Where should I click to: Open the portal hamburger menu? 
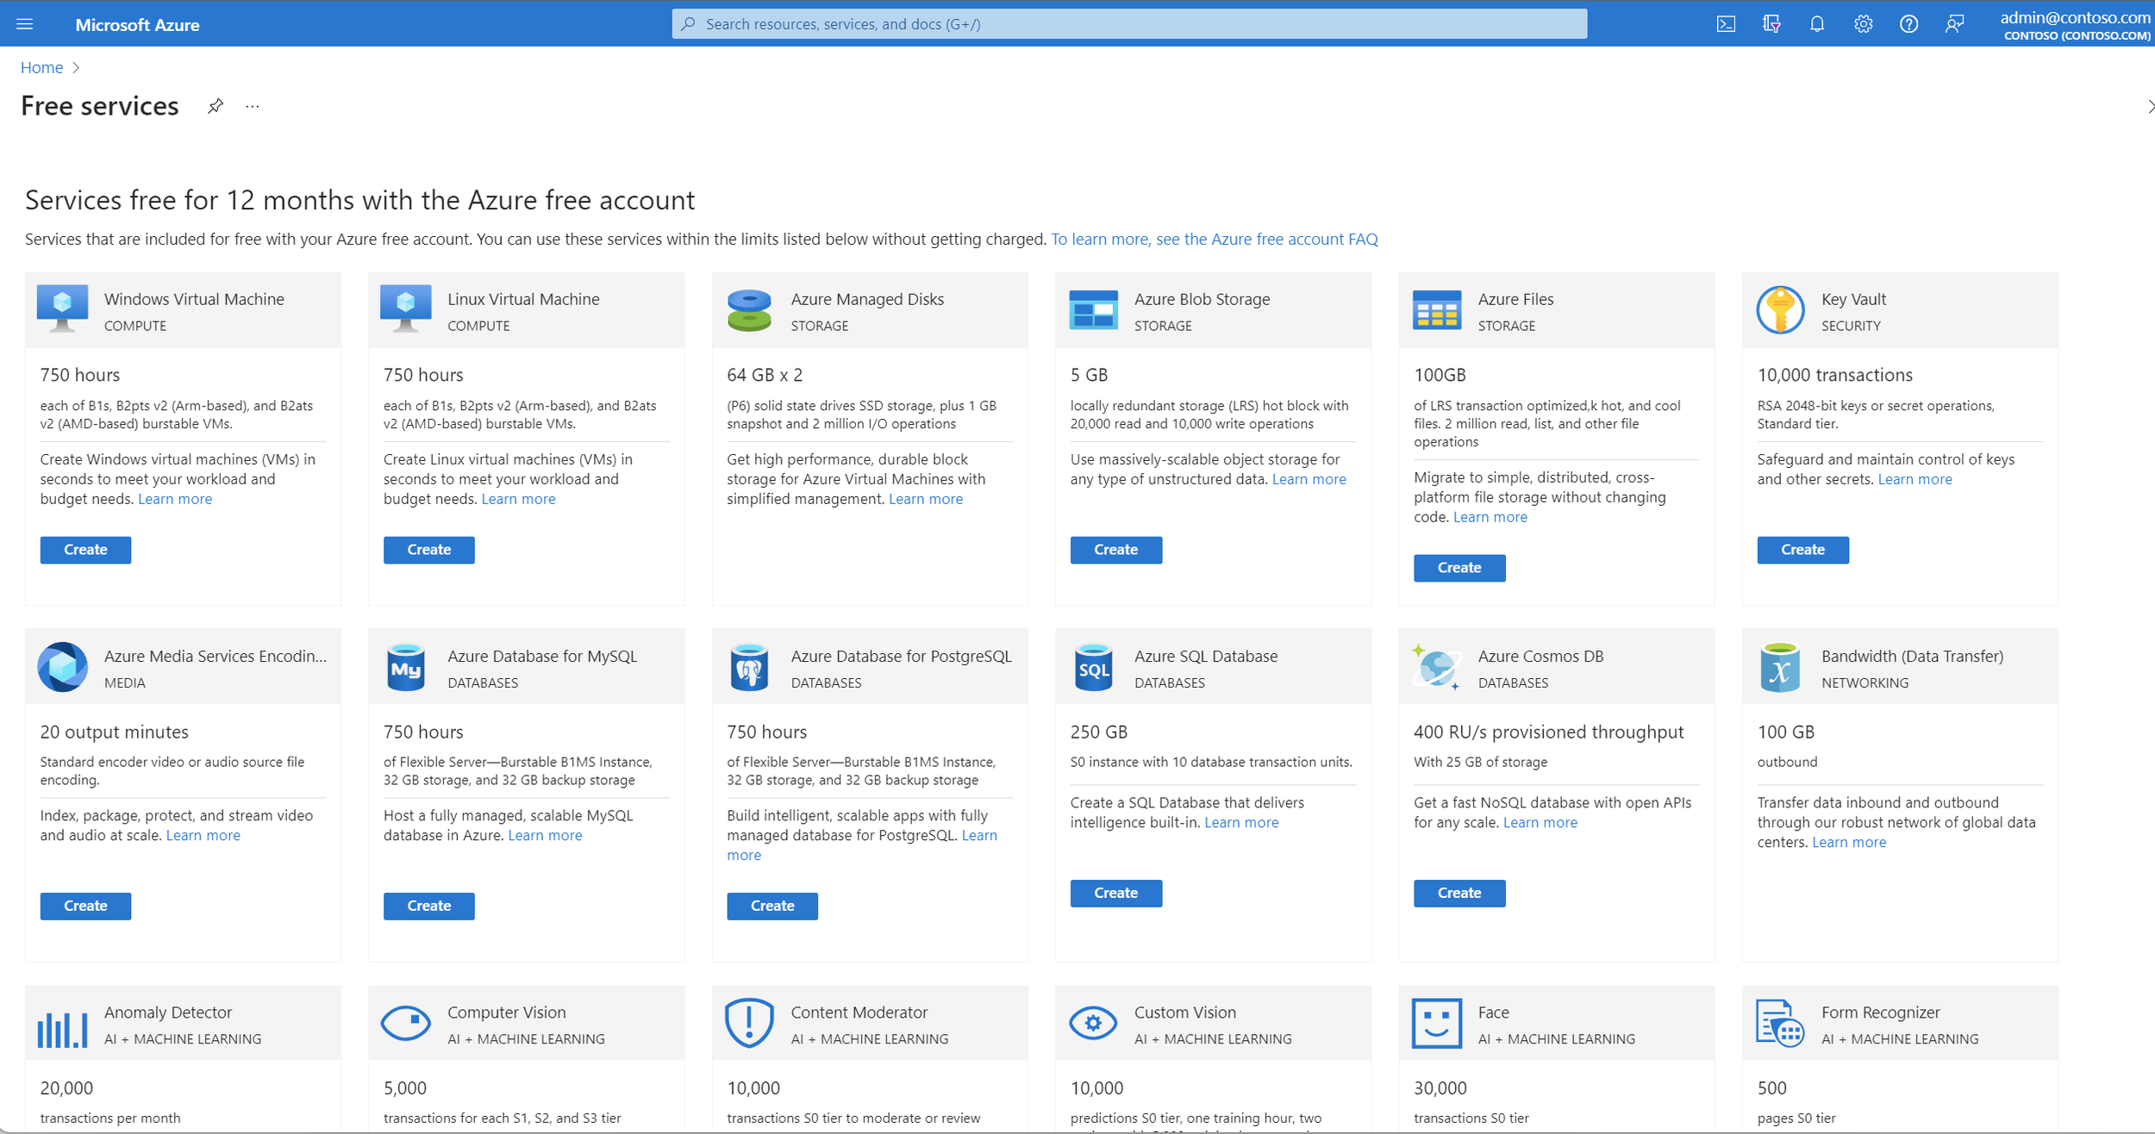coord(24,23)
